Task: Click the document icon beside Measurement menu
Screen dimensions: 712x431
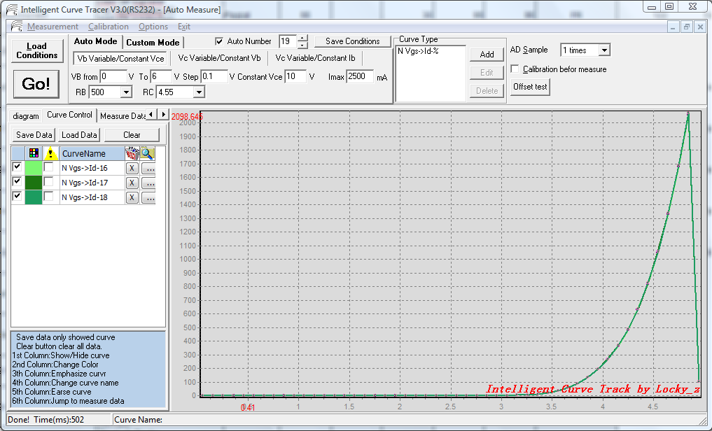Action: (17, 26)
